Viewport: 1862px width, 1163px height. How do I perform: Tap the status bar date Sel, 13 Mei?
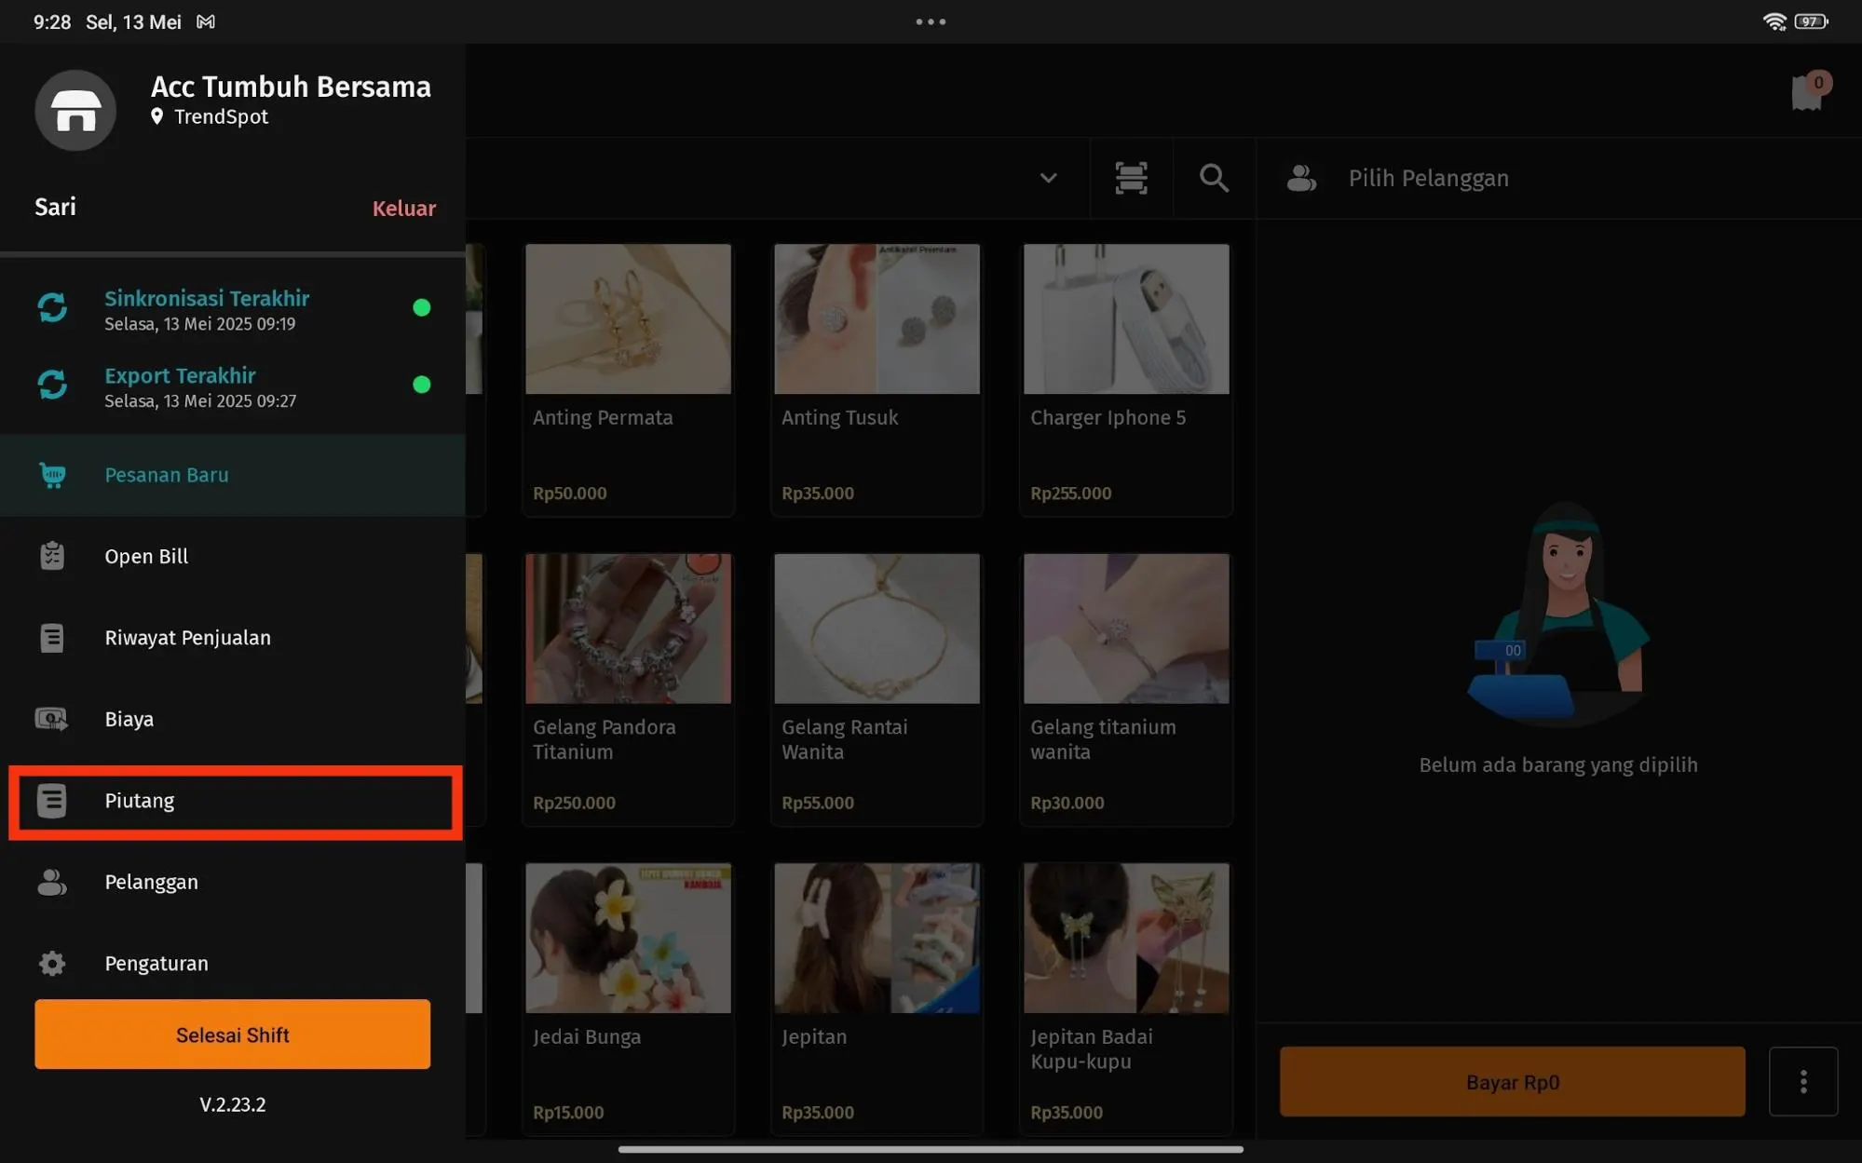133,21
